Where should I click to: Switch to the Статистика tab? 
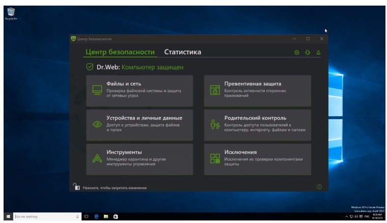[183, 52]
